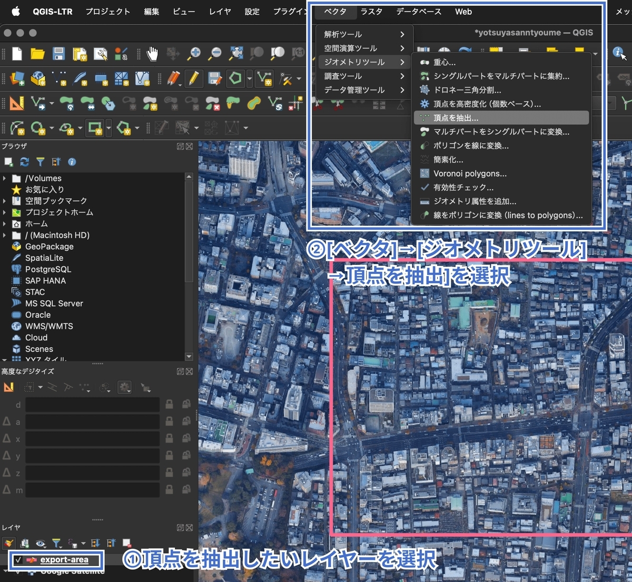Select the Pan Map hand tool

[152, 53]
